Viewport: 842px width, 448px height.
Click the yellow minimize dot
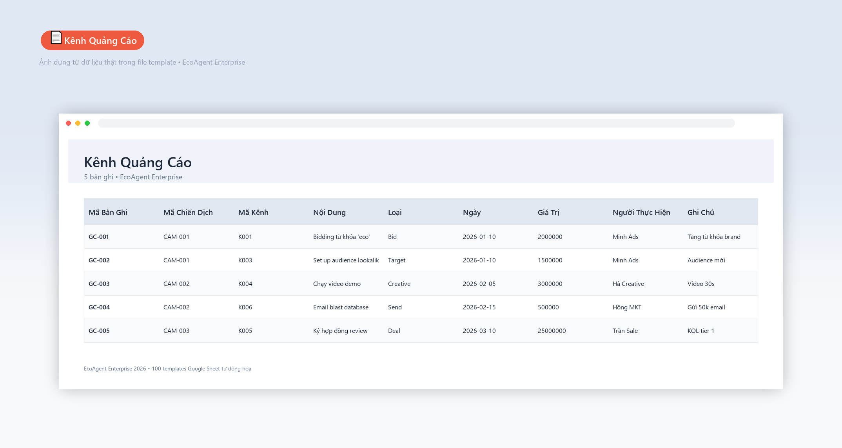pyautogui.click(x=78, y=123)
